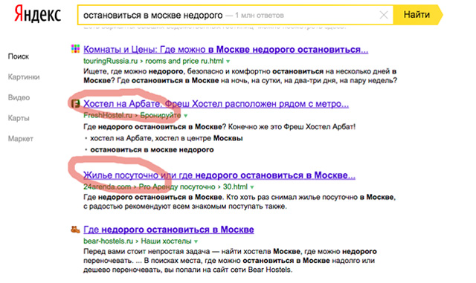Click the Наши хостелы breadcrumb
This screenshot has height=283, width=476.
click(166, 241)
